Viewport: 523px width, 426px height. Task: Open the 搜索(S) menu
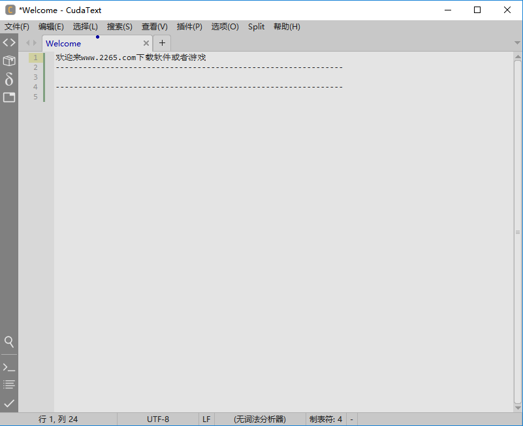119,26
